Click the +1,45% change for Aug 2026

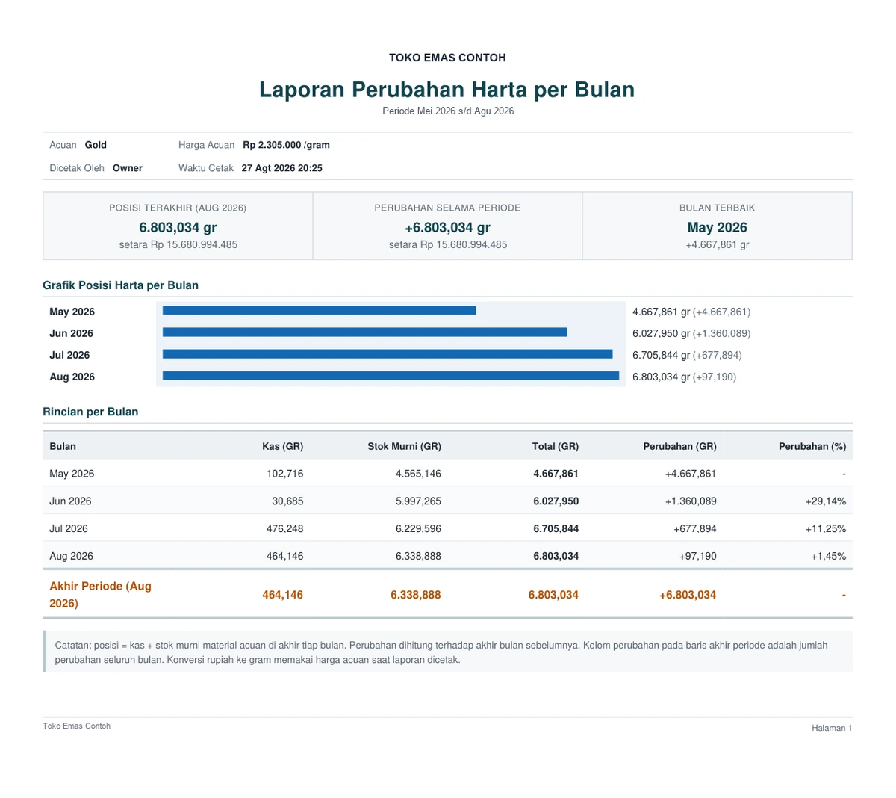pyautogui.click(x=829, y=556)
